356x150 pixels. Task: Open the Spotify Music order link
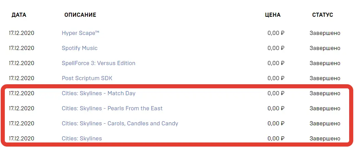(x=80, y=48)
